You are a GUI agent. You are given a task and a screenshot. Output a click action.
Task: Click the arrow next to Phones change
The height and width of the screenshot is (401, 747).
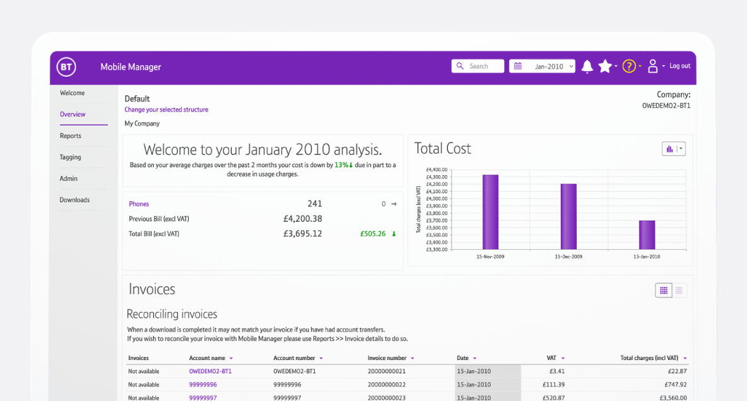coord(394,204)
